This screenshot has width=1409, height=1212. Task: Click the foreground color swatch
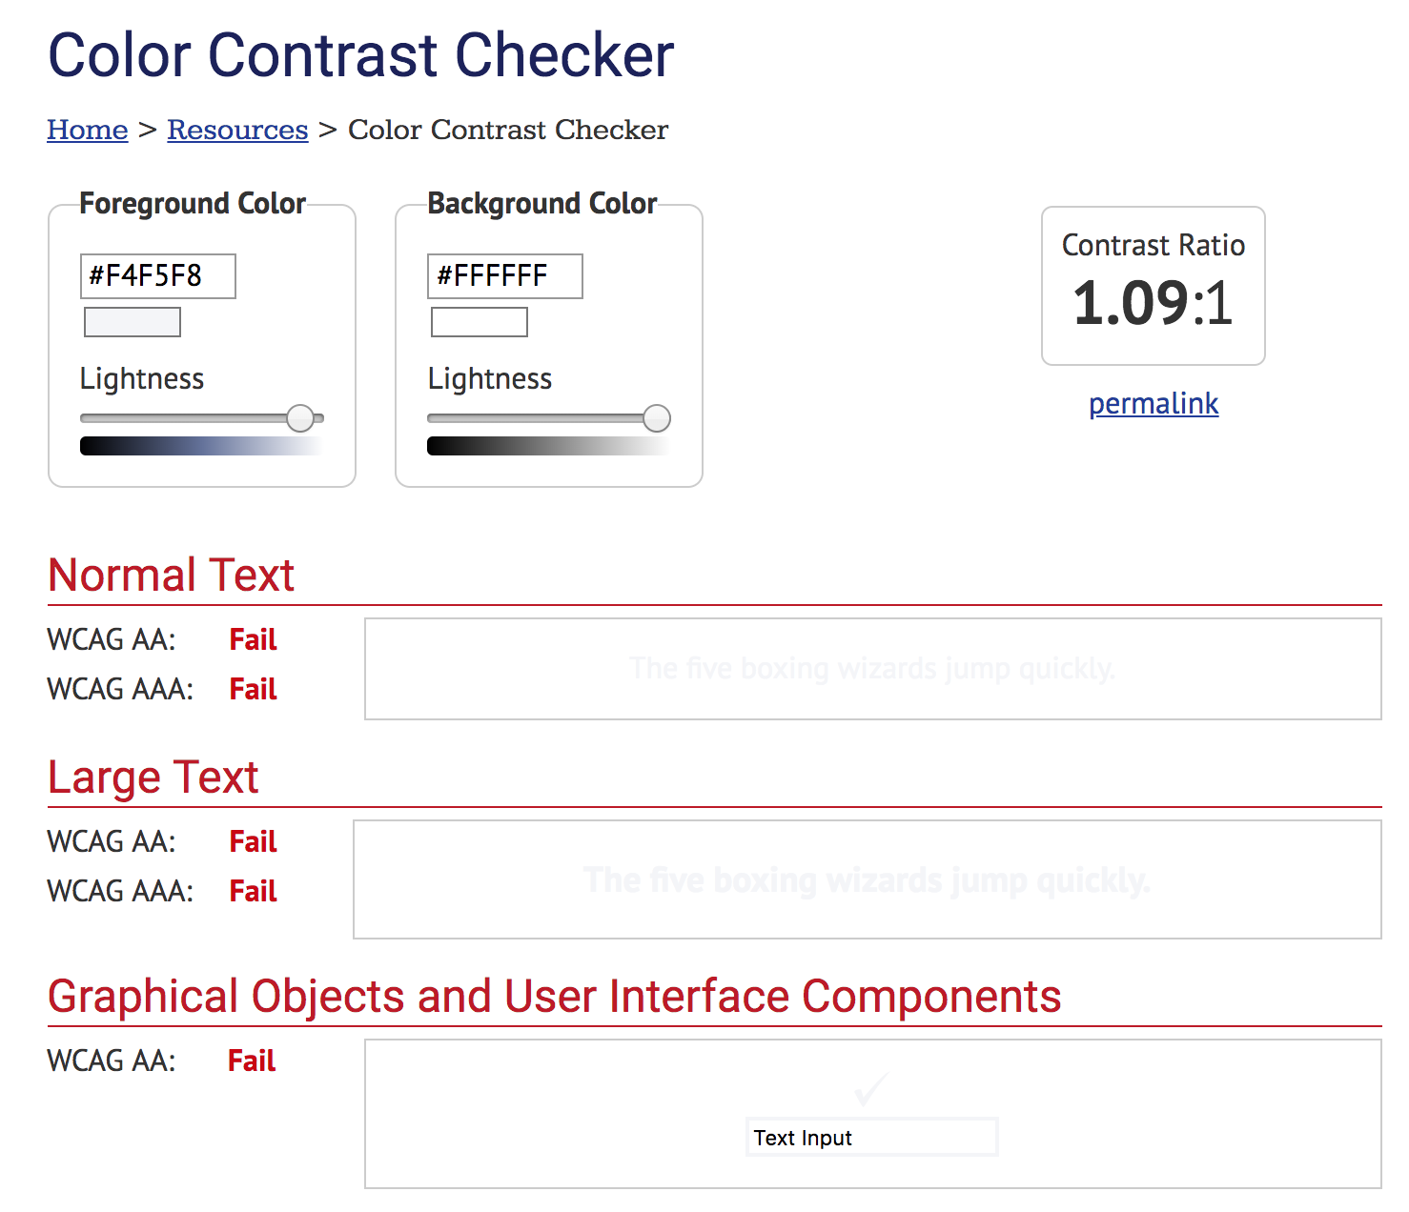pyautogui.click(x=132, y=322)
